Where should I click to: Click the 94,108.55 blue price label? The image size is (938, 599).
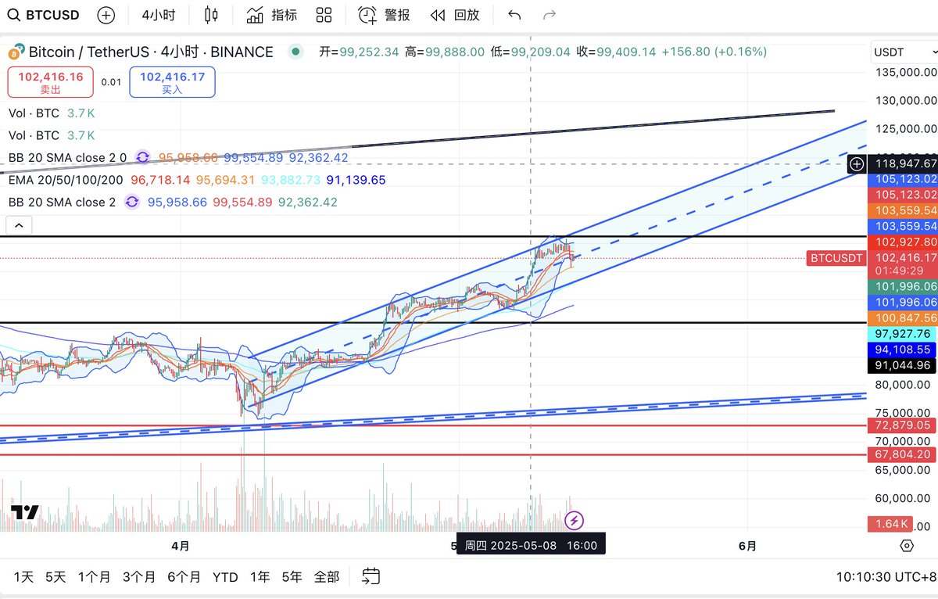[902, 350]
